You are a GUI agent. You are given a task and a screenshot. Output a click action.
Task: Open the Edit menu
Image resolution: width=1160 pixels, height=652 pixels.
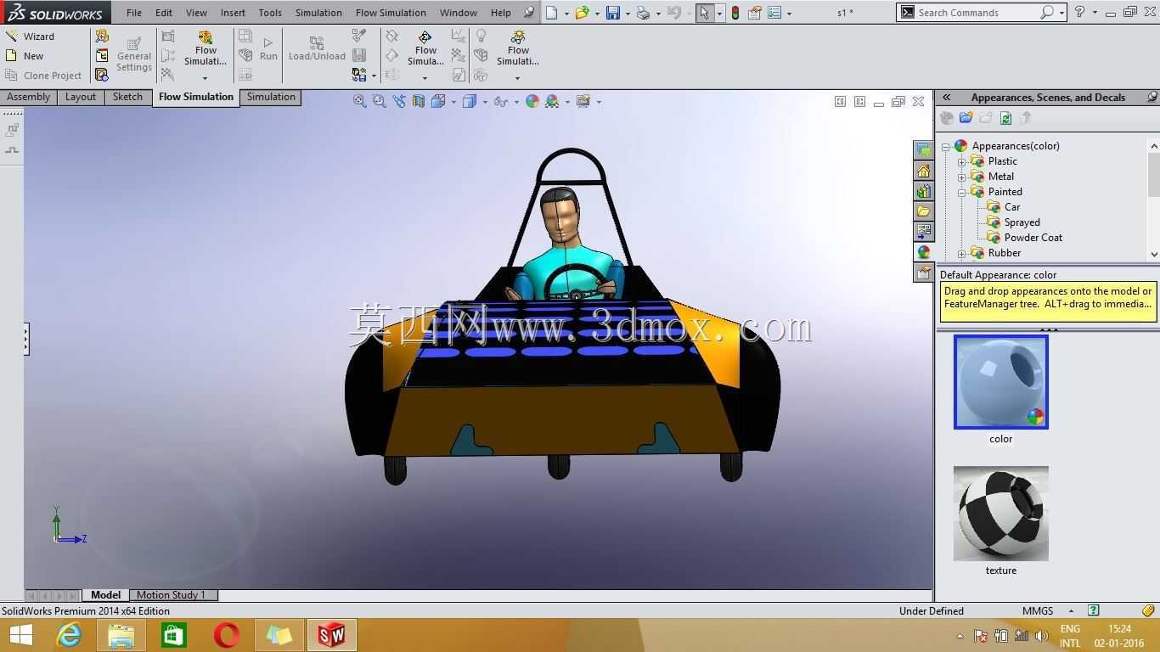click(x=164, y=13)
